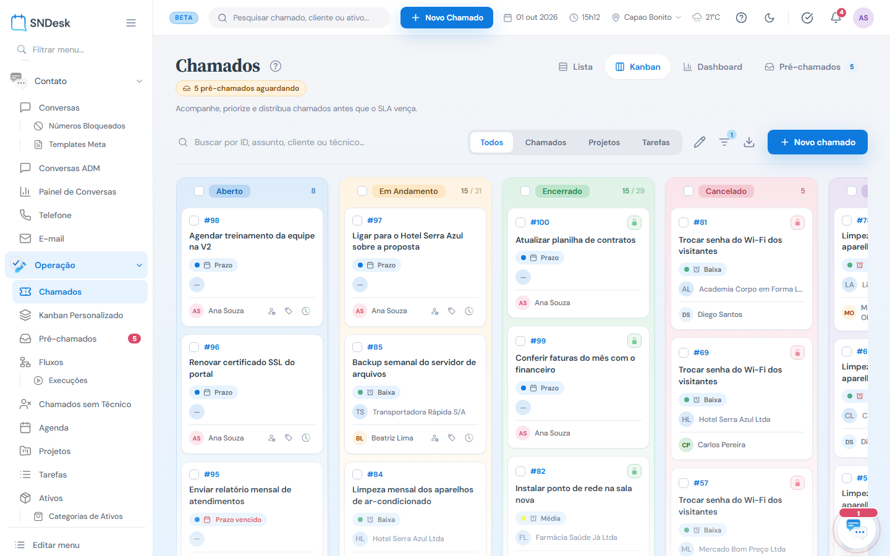Switch to the Dashboard view tab
This screenshot has width=890, height=556.
713,67
